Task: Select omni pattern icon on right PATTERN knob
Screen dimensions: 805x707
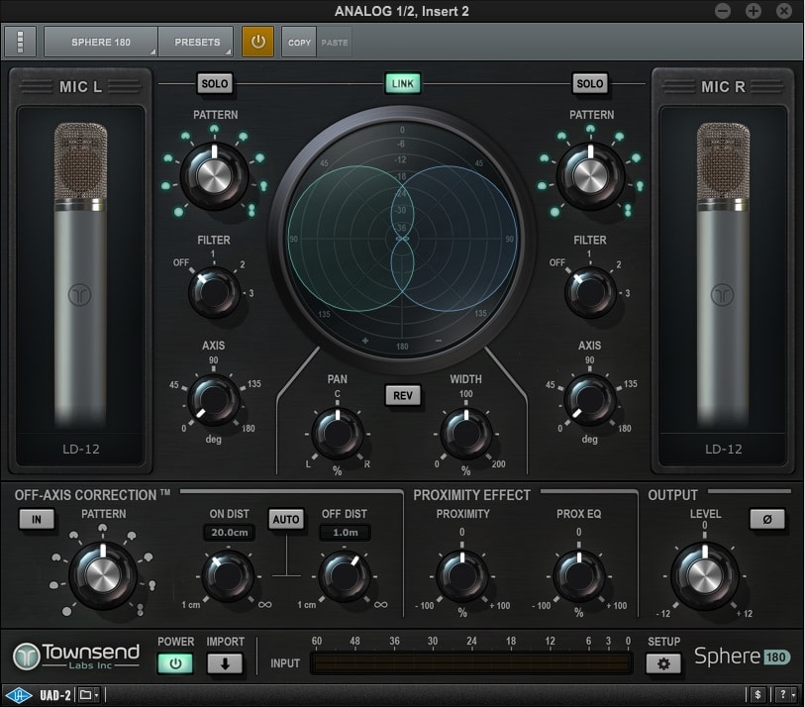Action: pos(554,211)
